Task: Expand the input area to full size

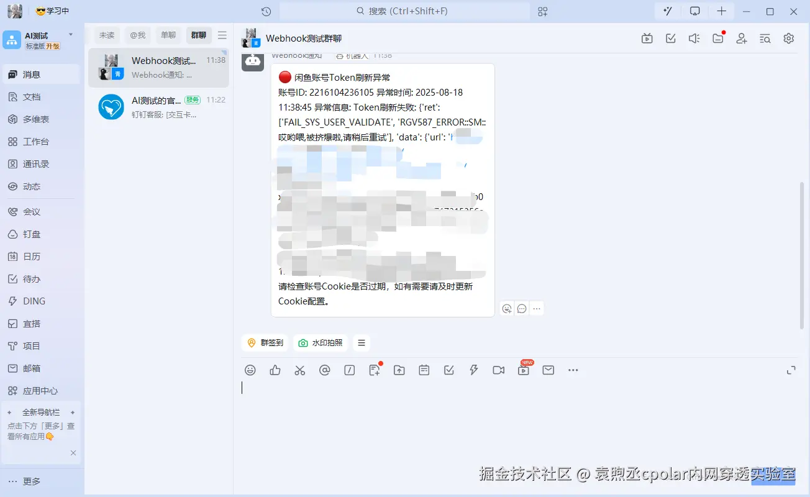Action: click(x=791, y=370)
